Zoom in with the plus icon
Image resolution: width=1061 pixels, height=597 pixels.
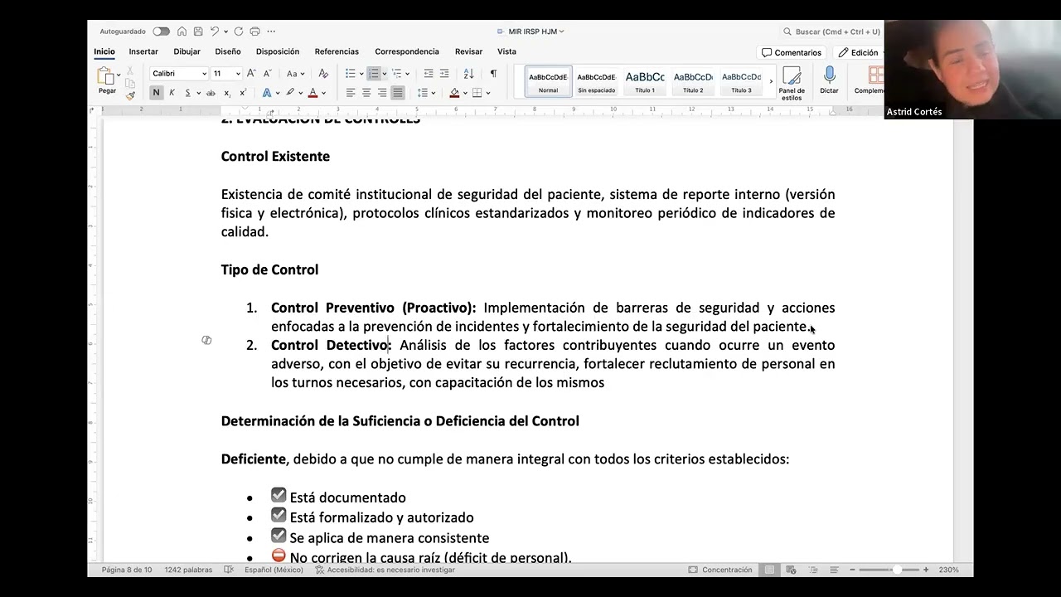click(926, 570)
